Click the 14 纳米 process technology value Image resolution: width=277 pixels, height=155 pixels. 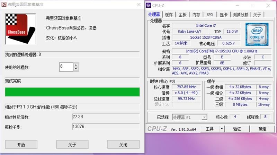(x=181, y=43)
